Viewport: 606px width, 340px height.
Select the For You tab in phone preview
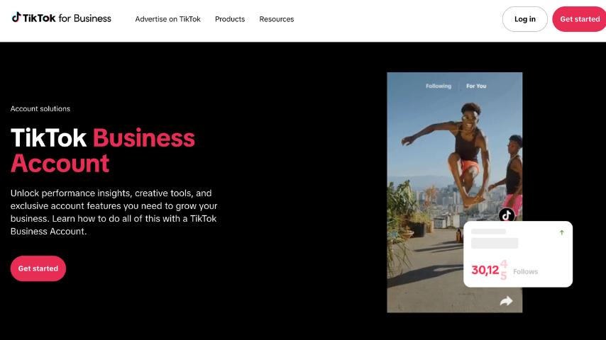pos(476,86)
